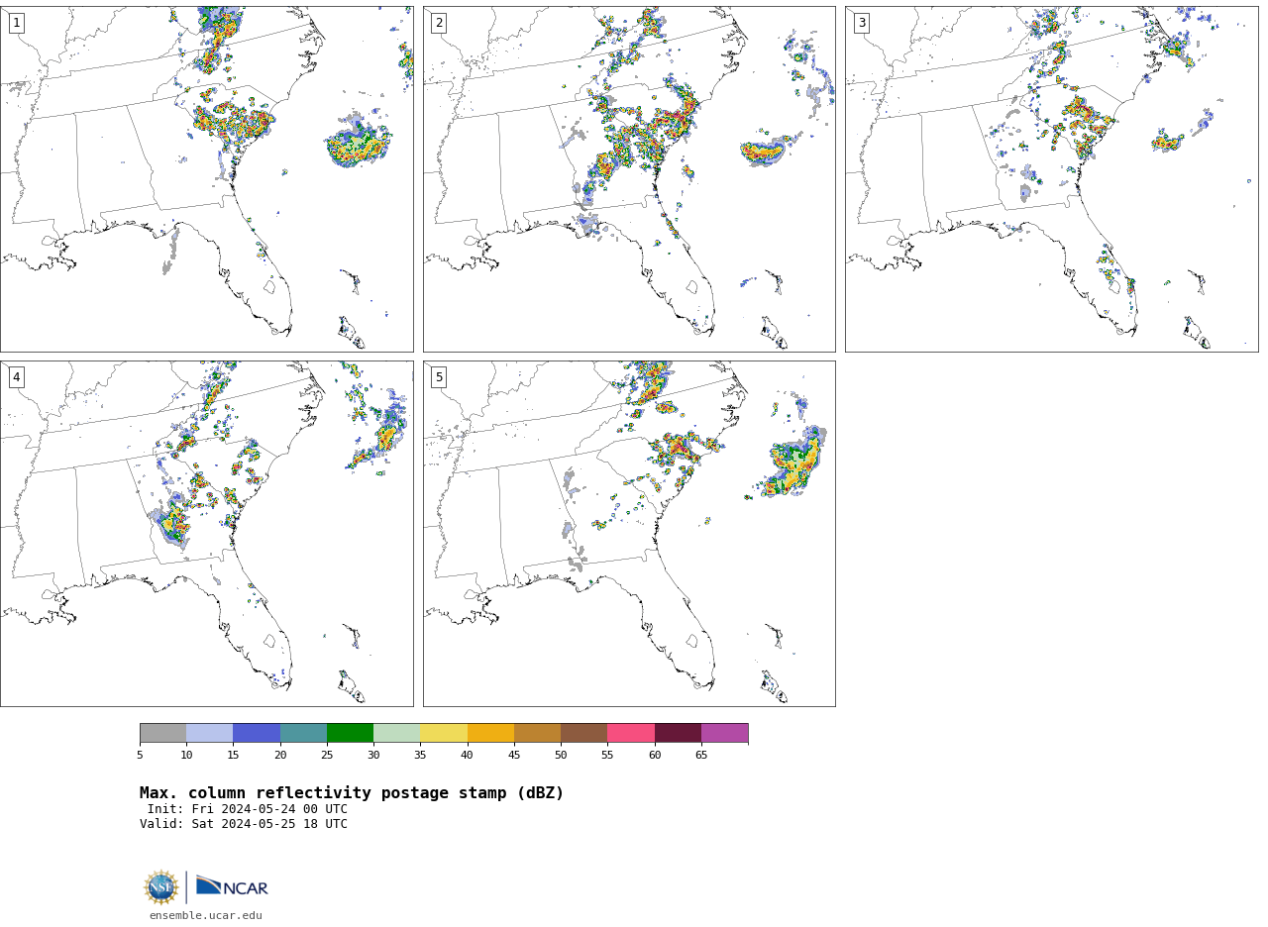Open ensemble member 5 reflectivity map
The image size is (1268, 927).
pyautogui.click(x=629, y=534)
